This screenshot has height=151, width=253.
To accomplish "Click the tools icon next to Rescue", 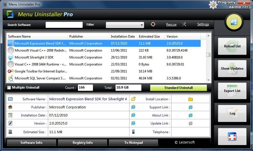I will tap(184, 25).
